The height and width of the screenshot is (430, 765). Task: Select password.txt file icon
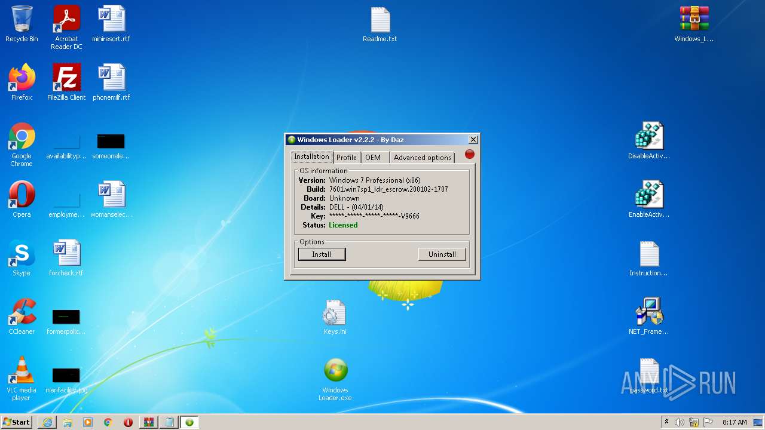pos(649,375)
